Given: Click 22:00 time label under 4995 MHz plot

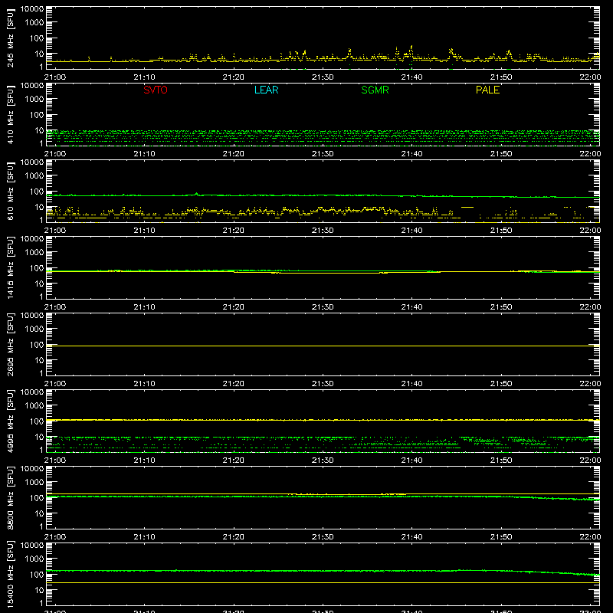Looking at the screenshot, I should coord(590,461).
